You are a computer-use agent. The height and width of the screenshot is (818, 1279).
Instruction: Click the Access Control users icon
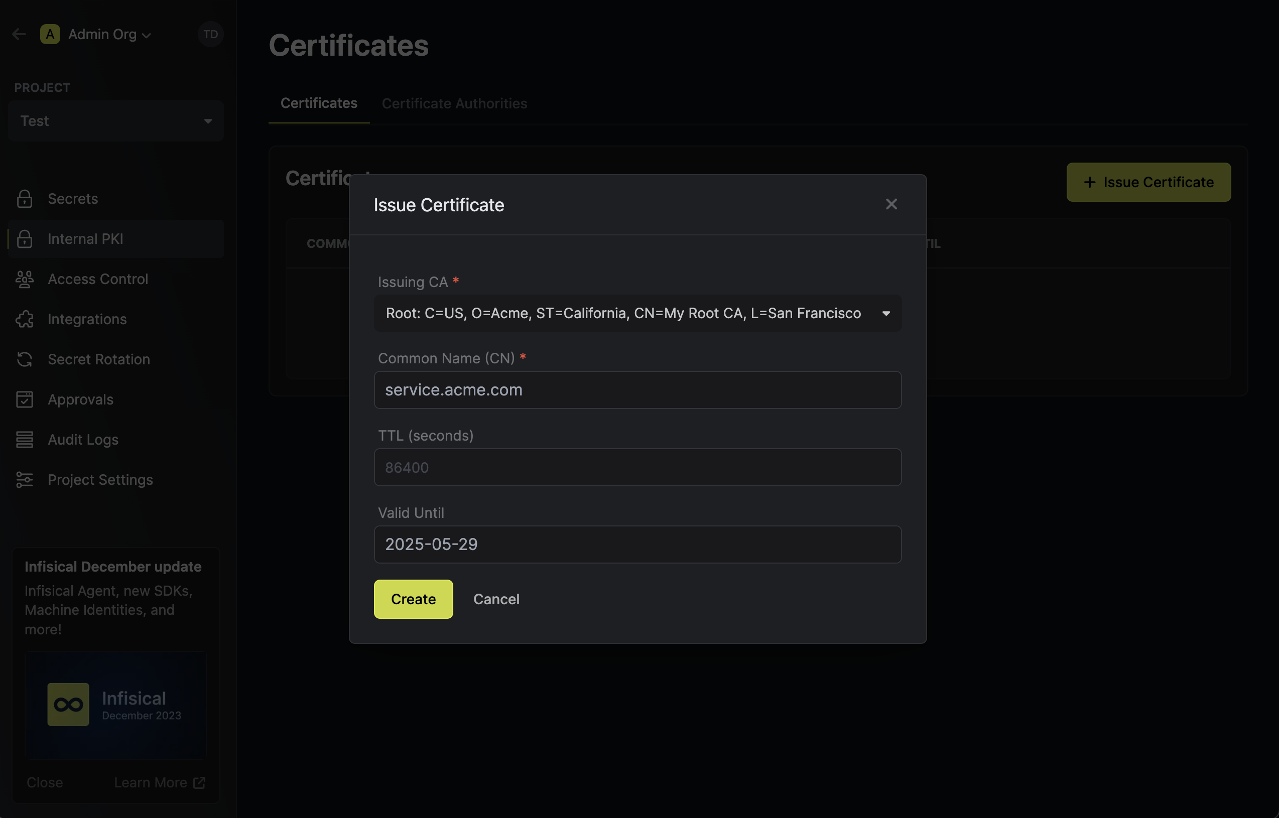[x=25, y=279]
